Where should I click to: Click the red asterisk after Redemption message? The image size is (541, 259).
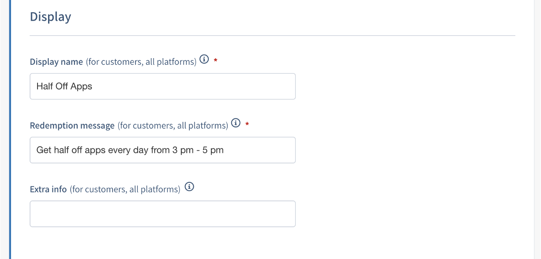[x=247, y=124]
